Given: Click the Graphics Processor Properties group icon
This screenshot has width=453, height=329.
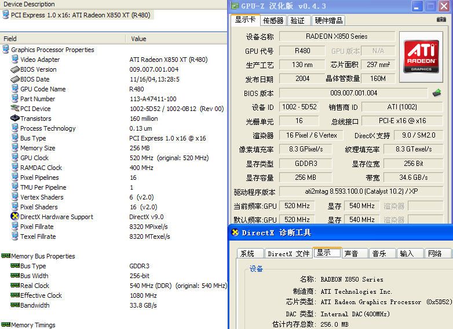Looking at the screenshot, I should pyautogui.click(x=6, y=50).
